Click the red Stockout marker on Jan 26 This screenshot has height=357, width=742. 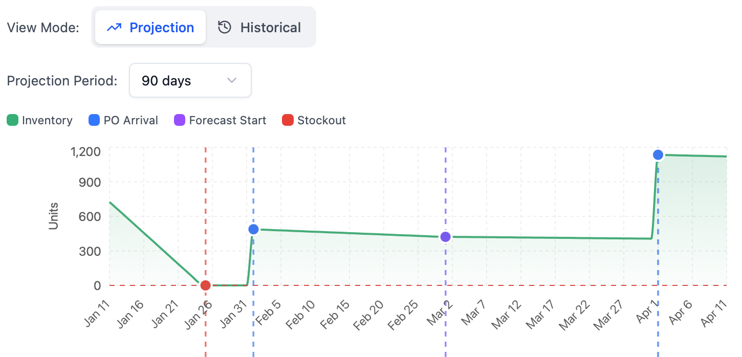point(204,285)
